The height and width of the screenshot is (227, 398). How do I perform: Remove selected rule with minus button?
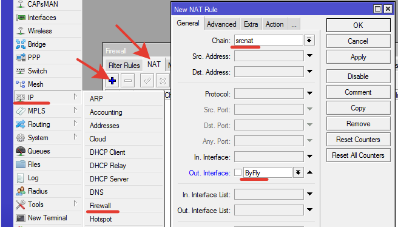127,81
